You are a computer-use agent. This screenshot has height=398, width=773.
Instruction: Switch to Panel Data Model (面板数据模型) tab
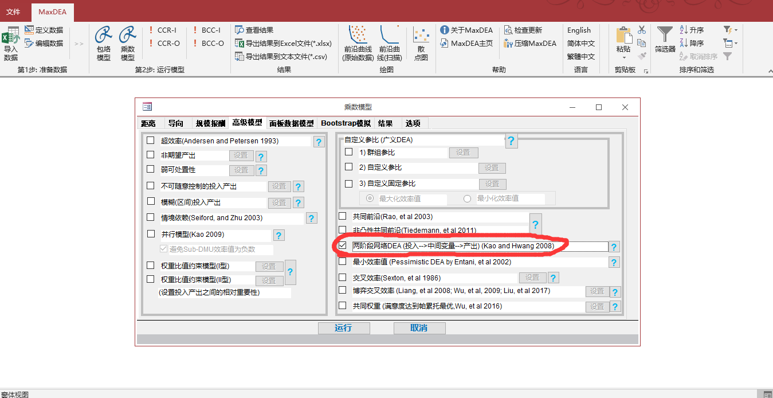pos(292,123)
